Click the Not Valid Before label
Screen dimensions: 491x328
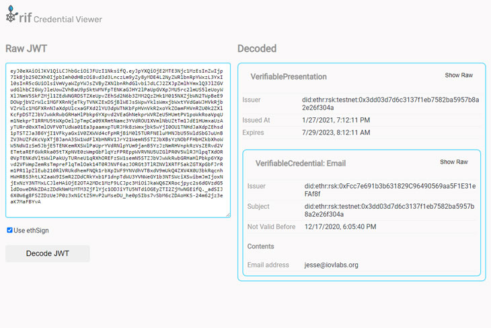point(271,227)
